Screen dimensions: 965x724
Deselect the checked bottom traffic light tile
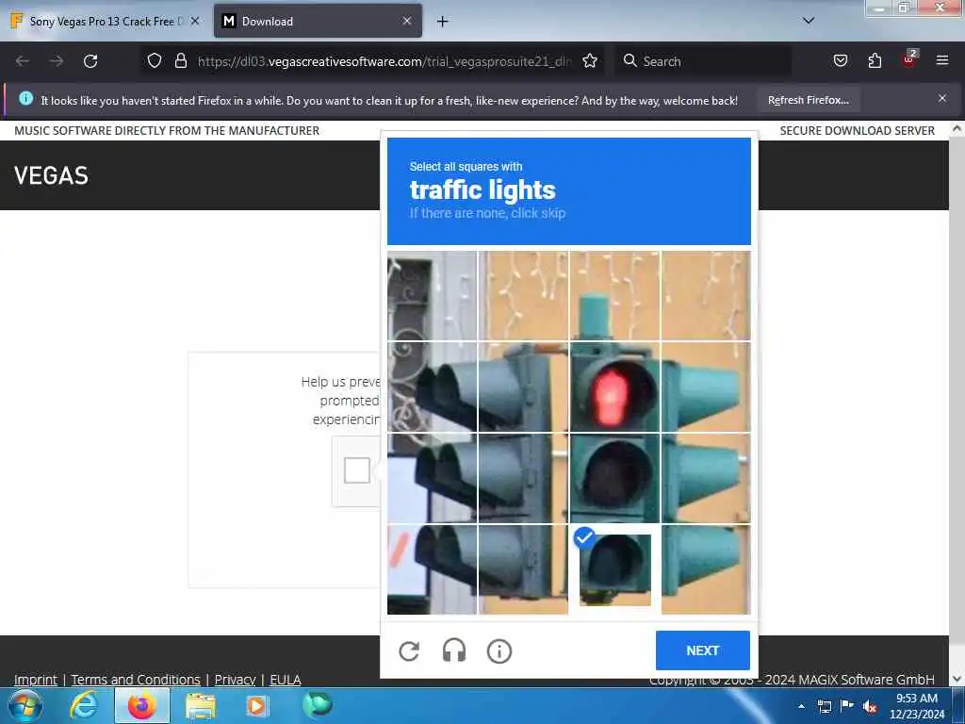[614, 569]
